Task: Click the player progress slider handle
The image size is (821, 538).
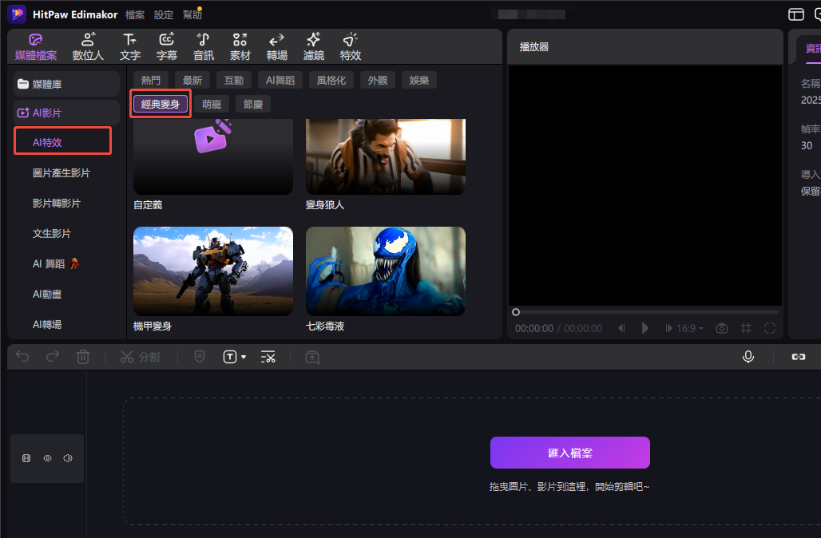Action: click(516, 312)
